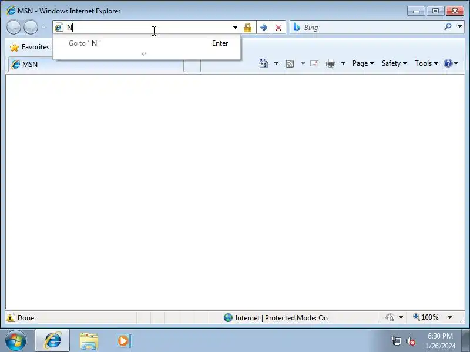This screenshot has height=352, width=470.
Task: Open the recent pages dropdown arrow
Action: tap(43, 27)
